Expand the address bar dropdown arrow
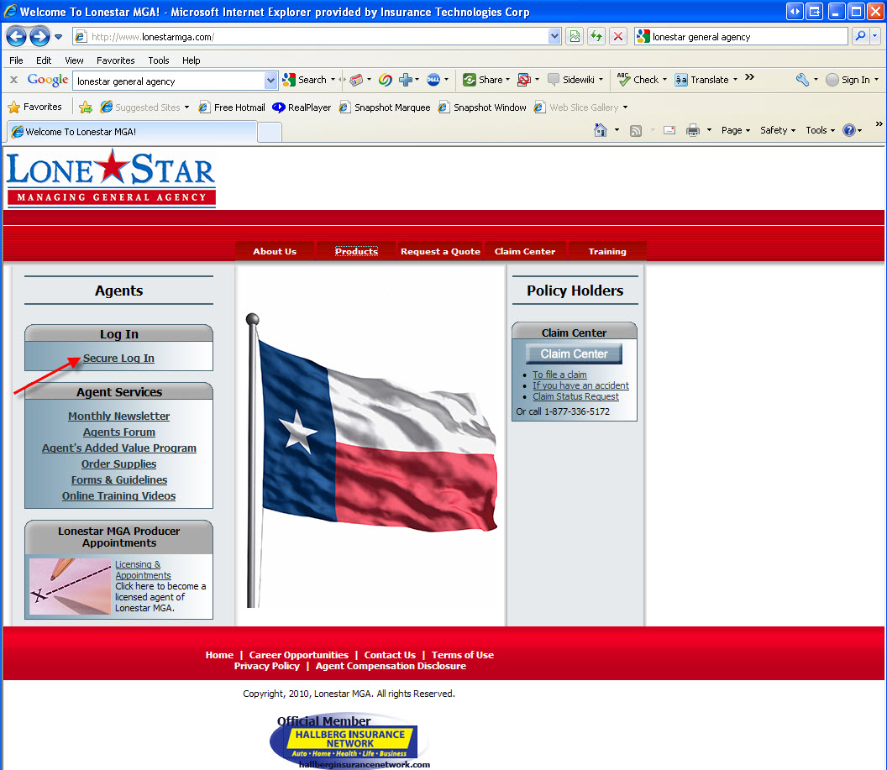 (554, 37)
